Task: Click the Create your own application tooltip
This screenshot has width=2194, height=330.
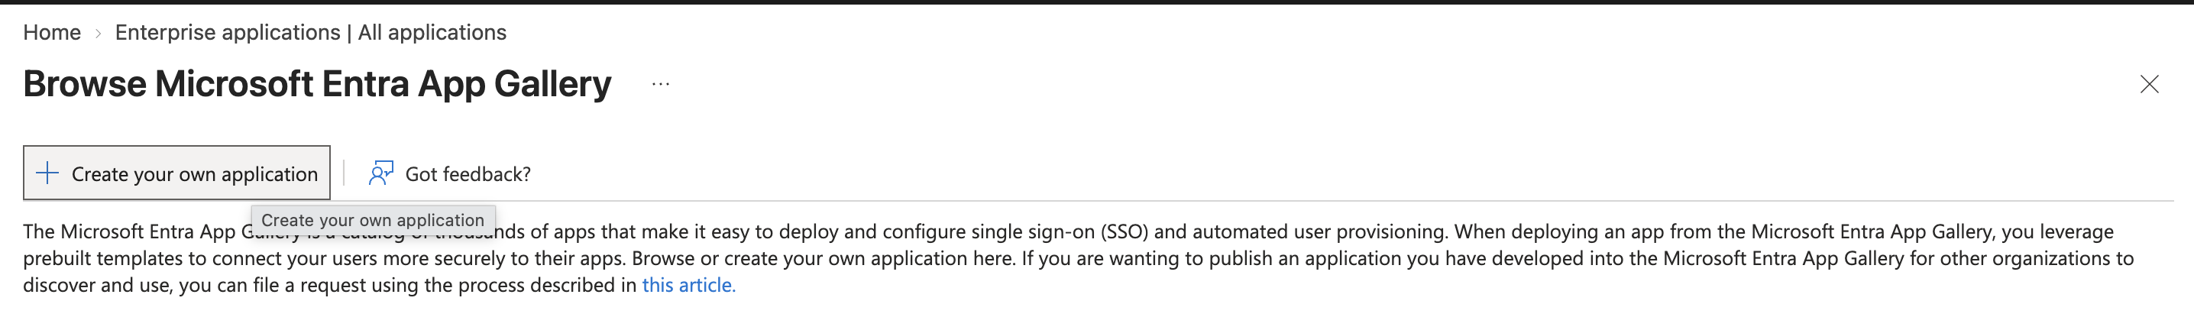Action: [373, 220]
